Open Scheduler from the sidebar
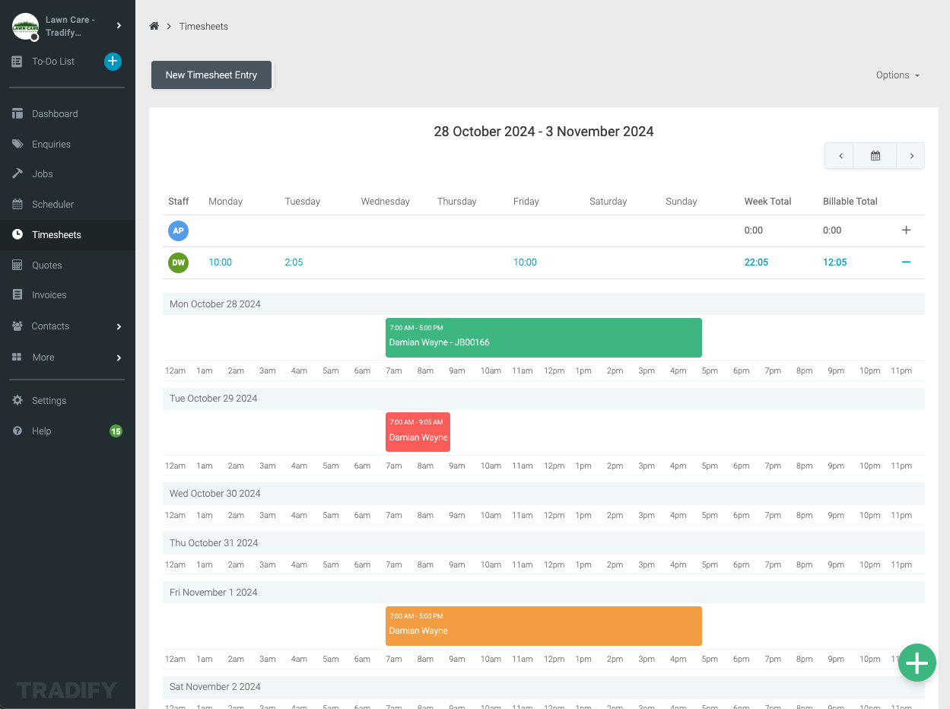Image resolution: width=950 pixels, height=709 pixels. click(x=52, y=205)
